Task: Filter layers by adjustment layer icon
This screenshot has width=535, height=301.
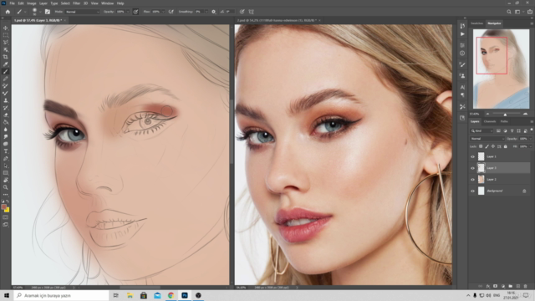Action: 505,130
